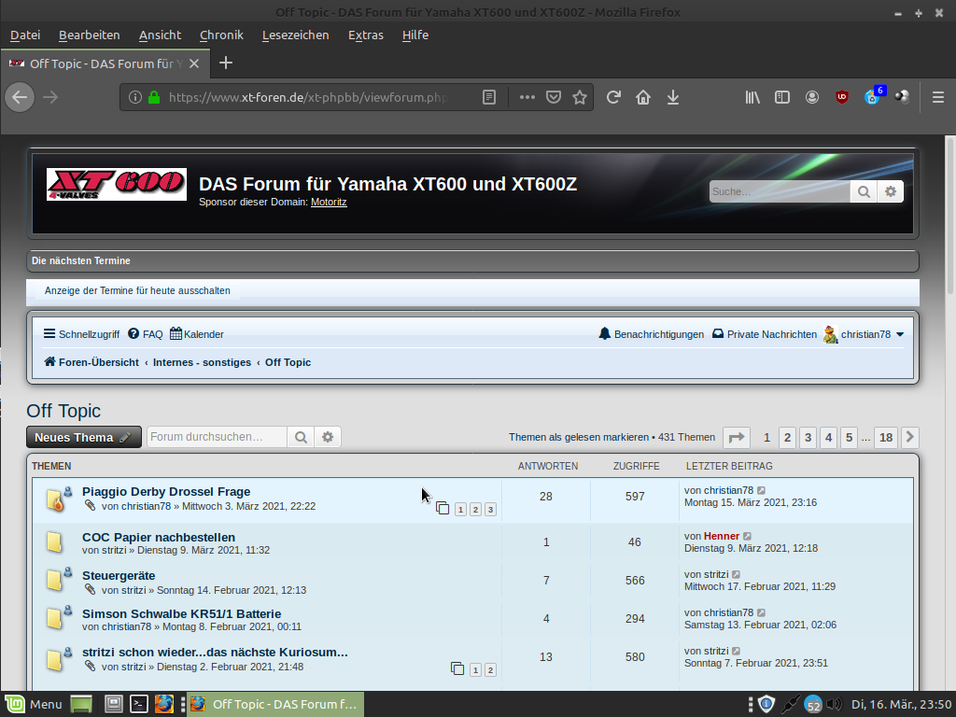The height and width of the screenshot is (717, 956).
Task: Open the Firefox home page icon
Action: tap(643, 97)
